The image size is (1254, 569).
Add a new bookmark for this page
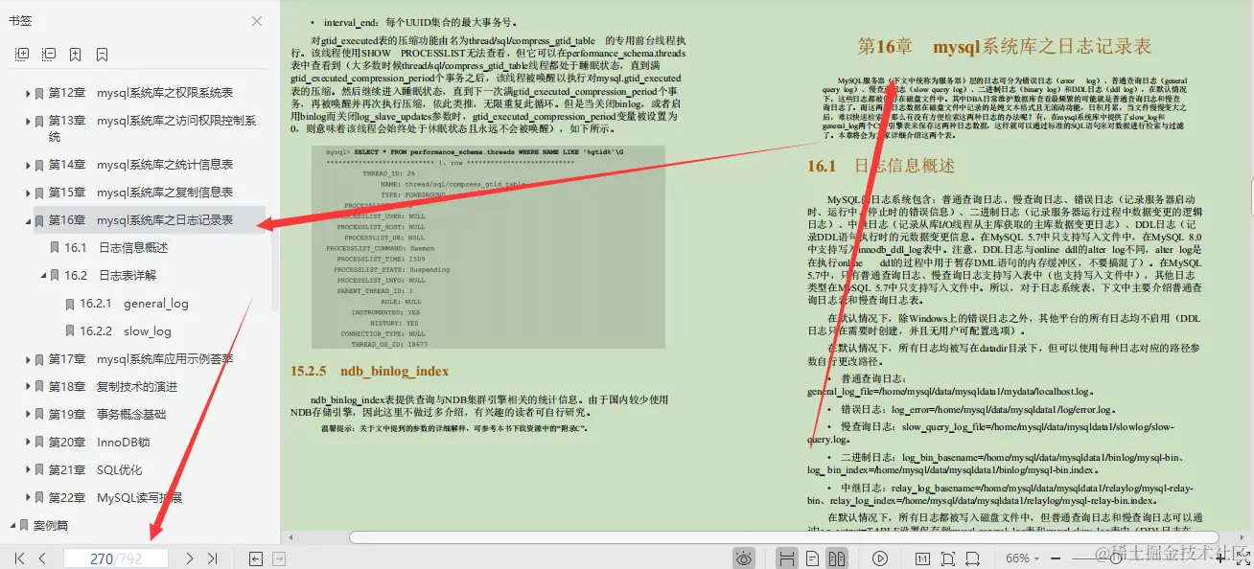pos(74,54)
